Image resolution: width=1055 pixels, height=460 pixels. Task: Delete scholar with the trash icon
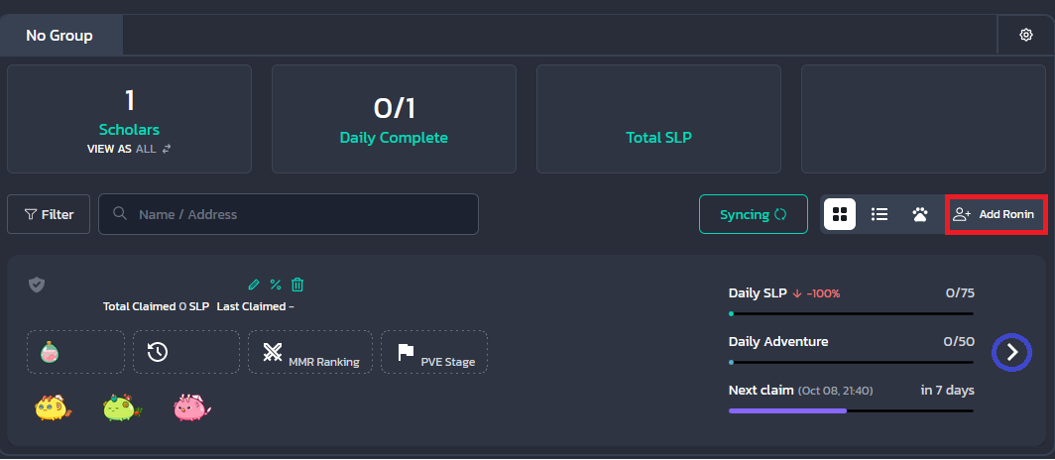click(297, 285)
